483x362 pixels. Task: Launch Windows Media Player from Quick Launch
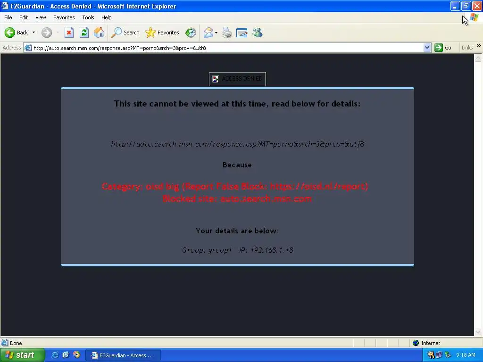coord(76,355)
